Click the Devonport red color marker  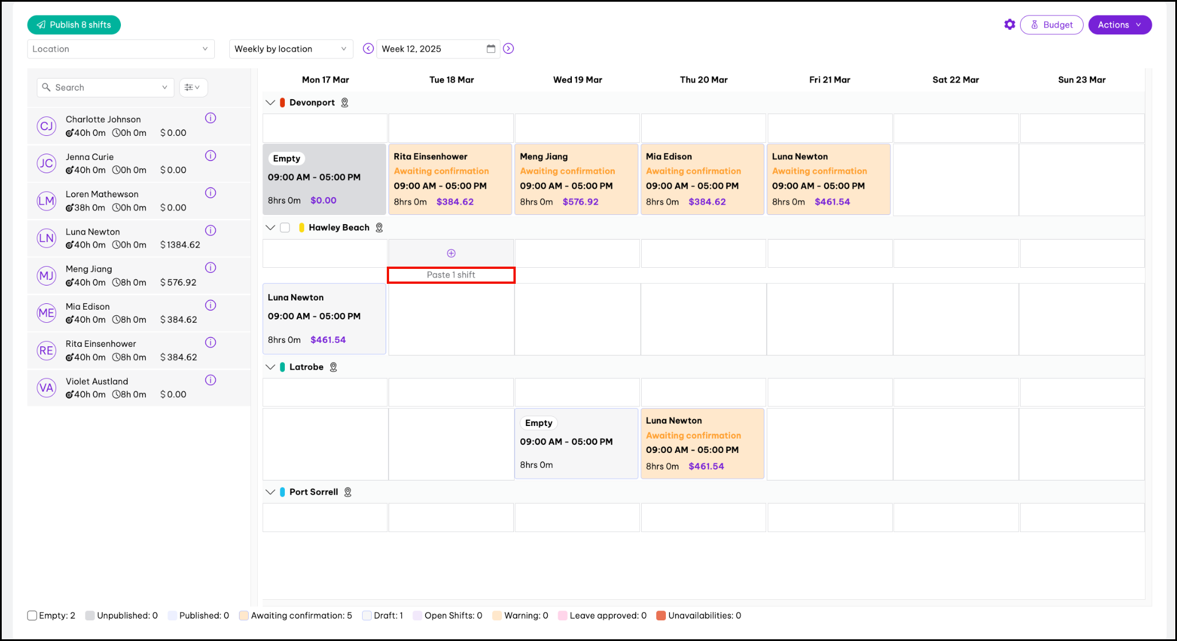[282, 103]
